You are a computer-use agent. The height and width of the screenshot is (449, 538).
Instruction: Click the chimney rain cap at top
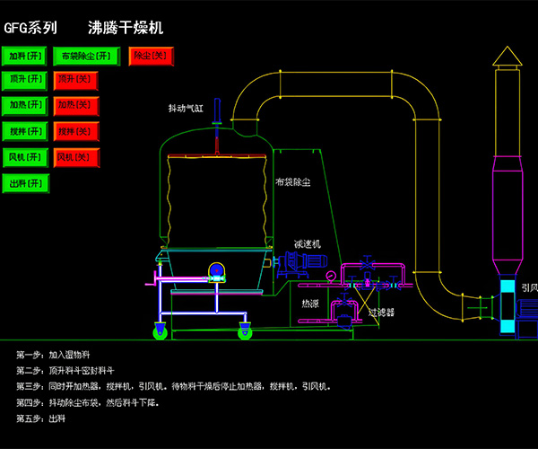coord(507,57)
